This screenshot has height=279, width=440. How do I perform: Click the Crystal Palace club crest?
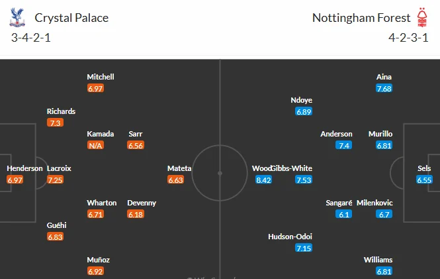pos(17,17)
